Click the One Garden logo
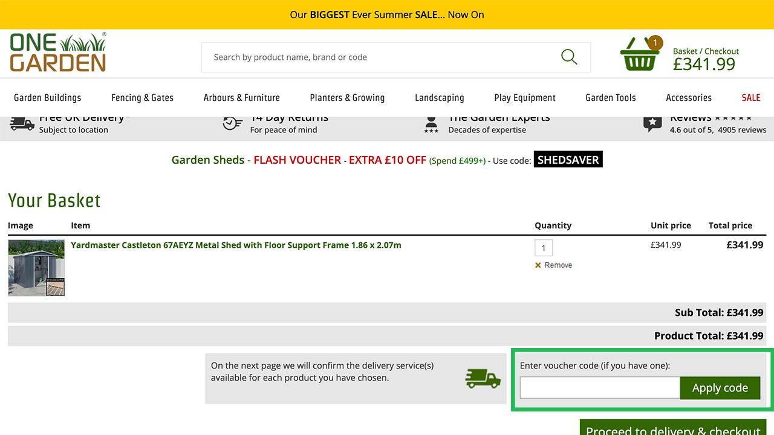Image resolution: width=774 pixels, height=435 pixels. coord(58,52)
